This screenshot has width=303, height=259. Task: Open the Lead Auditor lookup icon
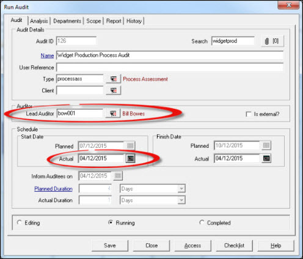113,114
